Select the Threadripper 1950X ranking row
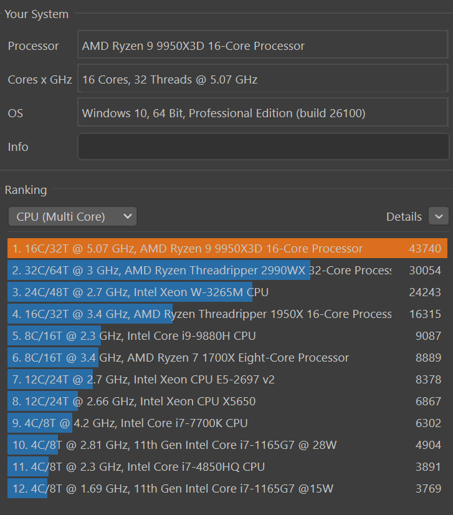 [x=227, y=314]
